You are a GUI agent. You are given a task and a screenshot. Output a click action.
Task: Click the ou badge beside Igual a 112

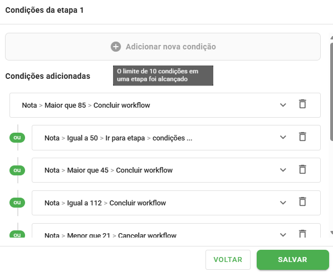coord(17,203)
